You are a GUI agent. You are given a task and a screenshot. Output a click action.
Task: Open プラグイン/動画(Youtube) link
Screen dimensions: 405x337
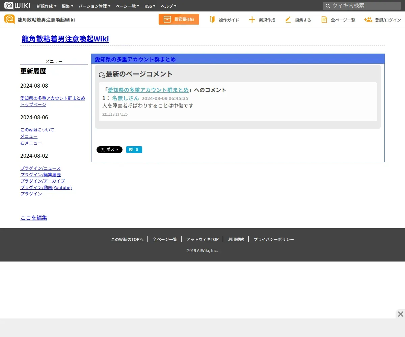pos(46,187)
